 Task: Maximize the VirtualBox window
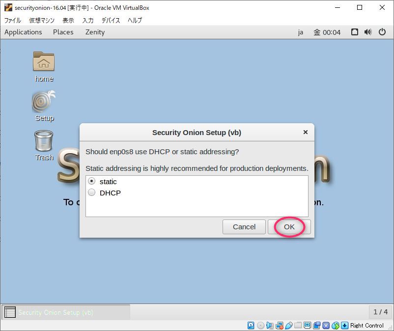[x=360, y=7]
